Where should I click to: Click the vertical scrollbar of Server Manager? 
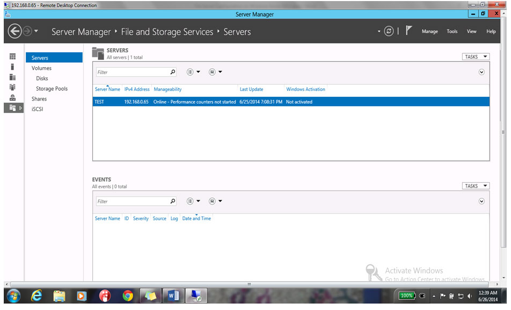(503, 133)
